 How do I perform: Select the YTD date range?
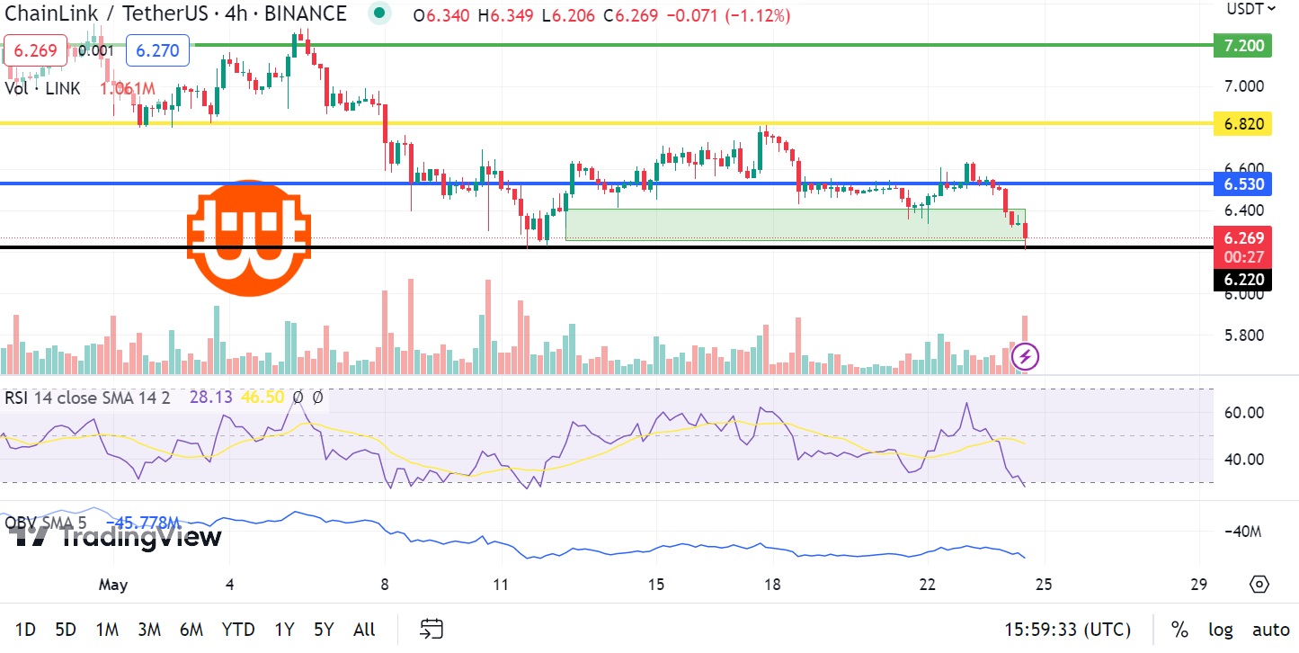[237, 629]
